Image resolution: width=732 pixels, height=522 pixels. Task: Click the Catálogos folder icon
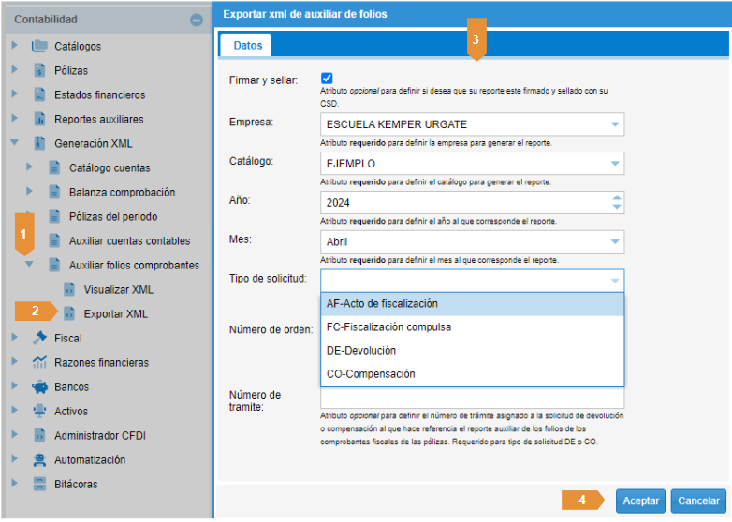tap(39, 46)
